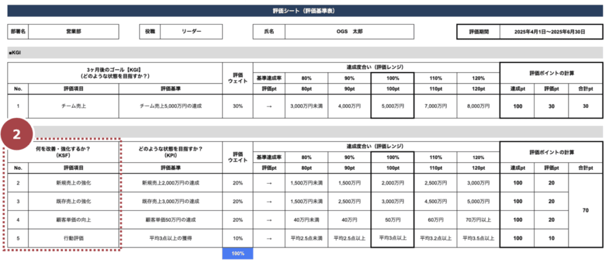This screenshot has width=609, height=263.
Task: Select the リーダー position field
Action: tap(192, 31)
